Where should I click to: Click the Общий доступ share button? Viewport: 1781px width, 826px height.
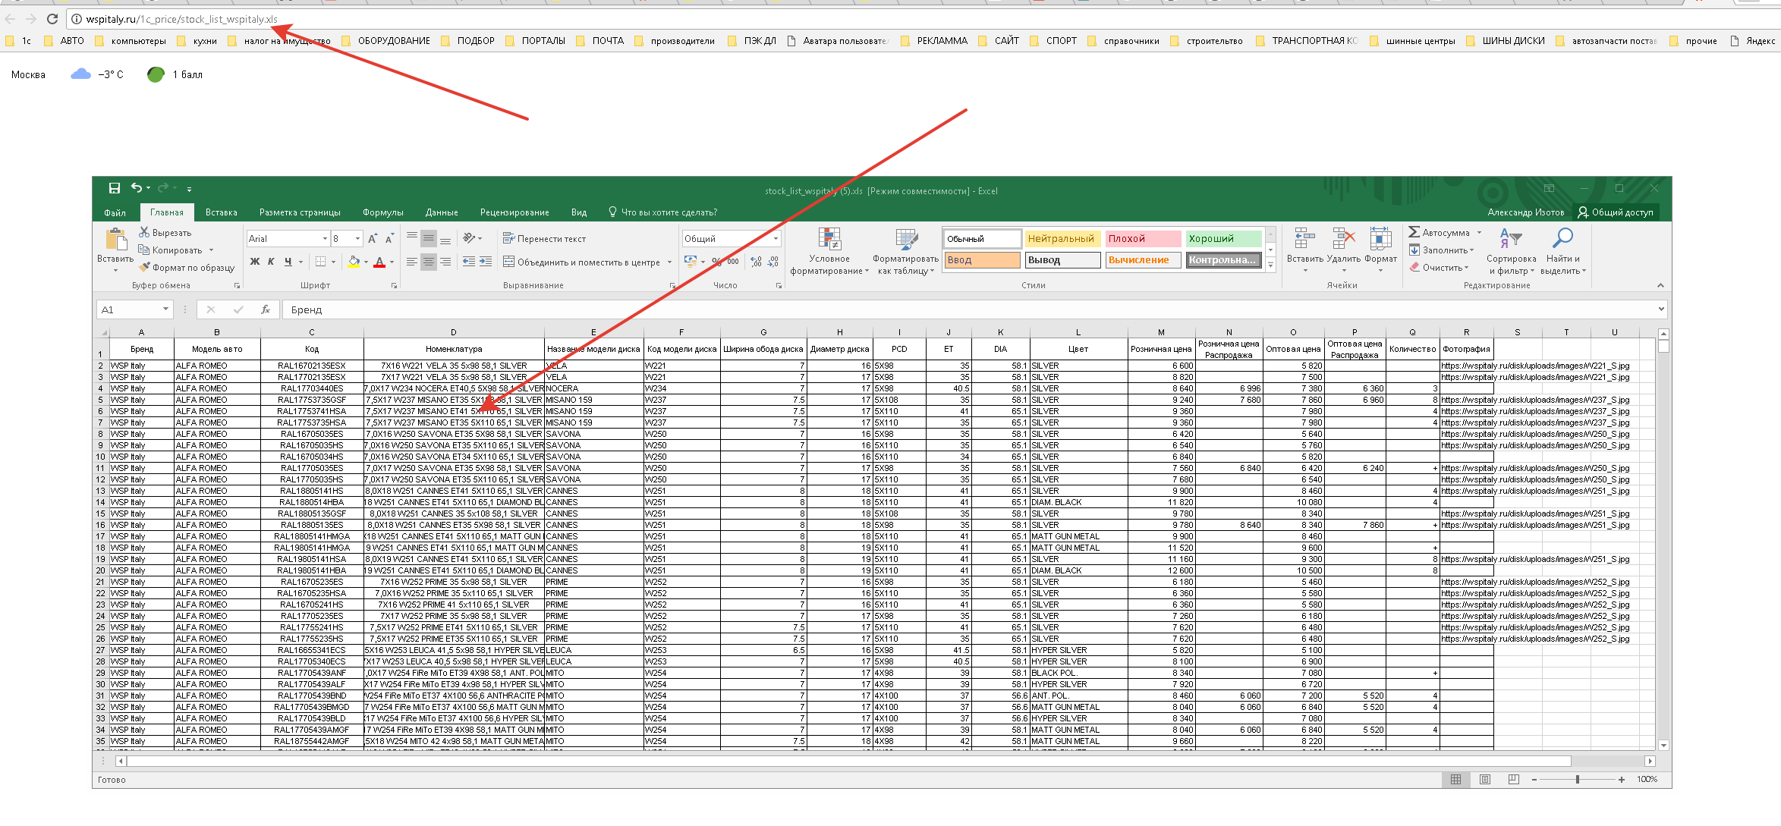(x=1615, y=212)
